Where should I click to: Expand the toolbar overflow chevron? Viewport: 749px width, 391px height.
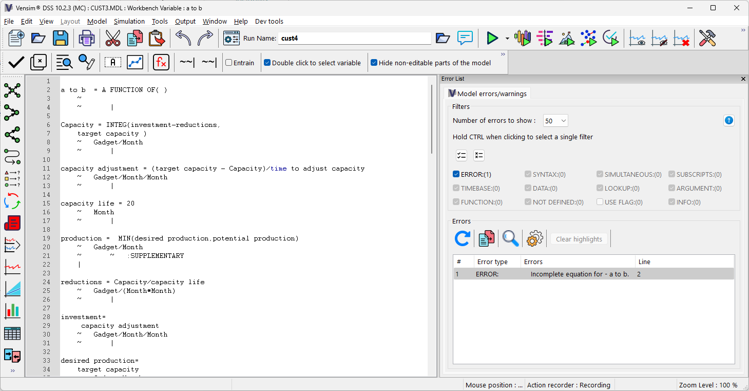(743, 30)
